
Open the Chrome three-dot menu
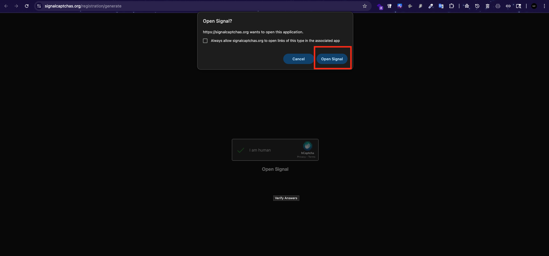pyautogui.click(x=544, y=6)
